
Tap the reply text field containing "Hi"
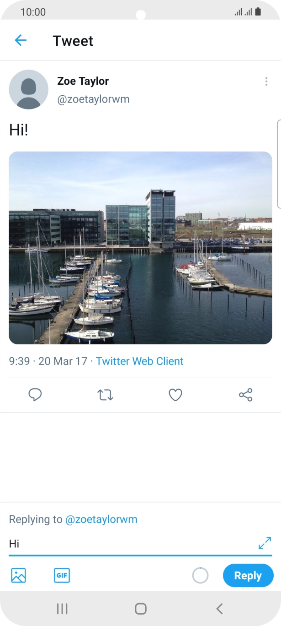click(128, 544)
